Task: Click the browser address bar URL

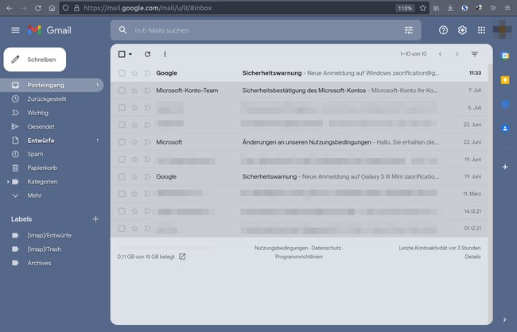Action: [x=148, y=8]
